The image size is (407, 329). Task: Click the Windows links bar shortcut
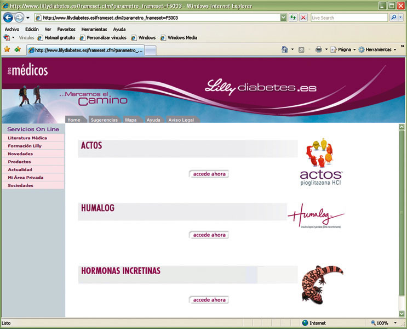144,38
